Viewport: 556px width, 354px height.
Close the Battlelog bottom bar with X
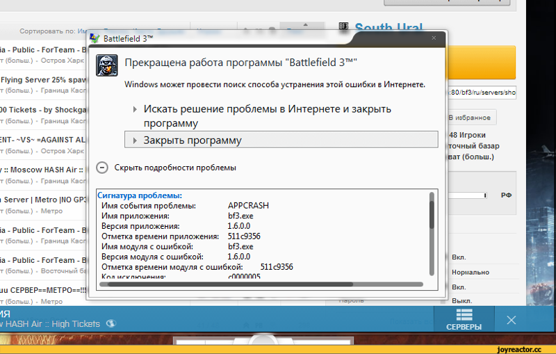pos(511,321)
